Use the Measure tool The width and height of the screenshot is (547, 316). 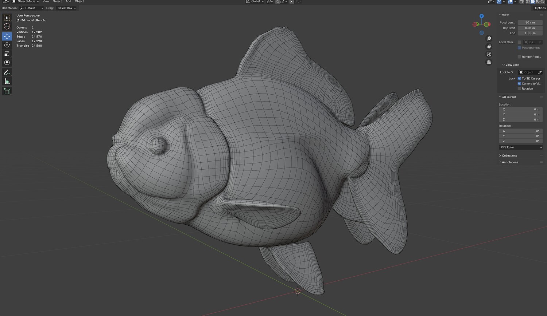(7, 81)
